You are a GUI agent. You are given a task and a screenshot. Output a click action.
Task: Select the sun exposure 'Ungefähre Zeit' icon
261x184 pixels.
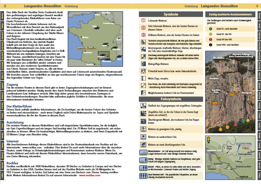point(143,113)
